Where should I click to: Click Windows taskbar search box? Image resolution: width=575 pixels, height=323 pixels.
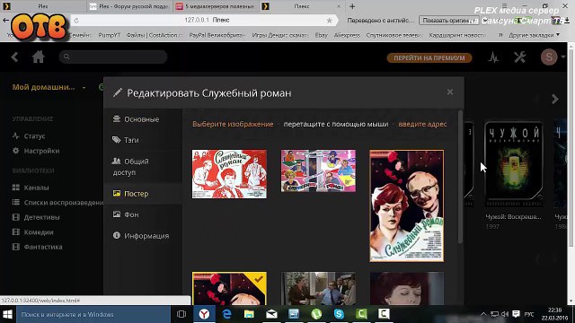[x=93, y=314]
